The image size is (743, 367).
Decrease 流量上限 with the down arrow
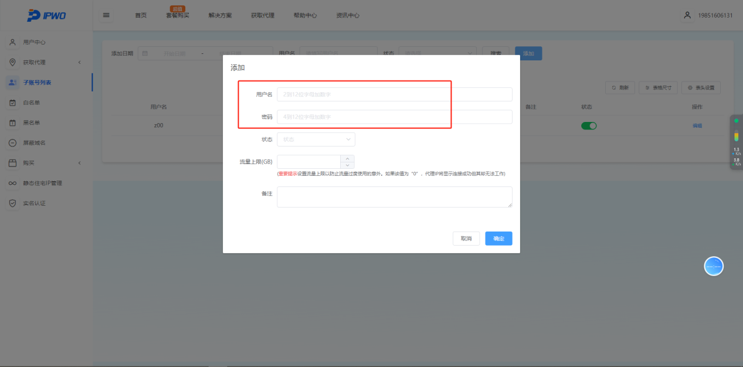tap(347, 165)
